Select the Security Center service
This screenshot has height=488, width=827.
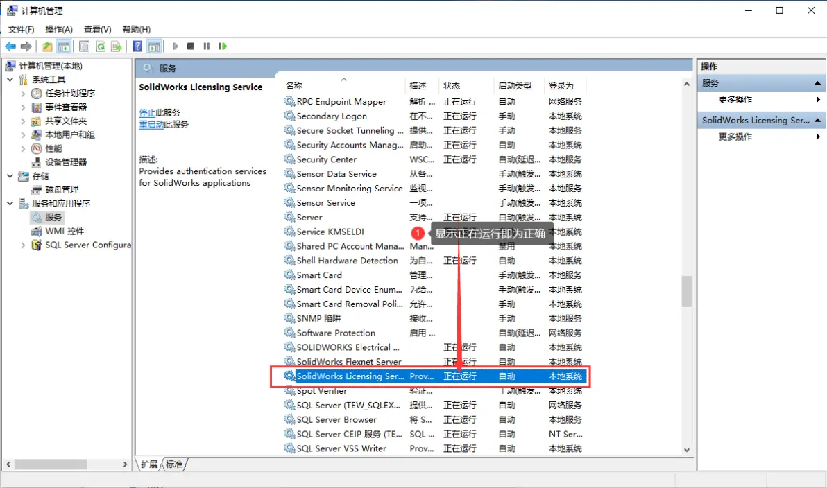coord(327,159)
